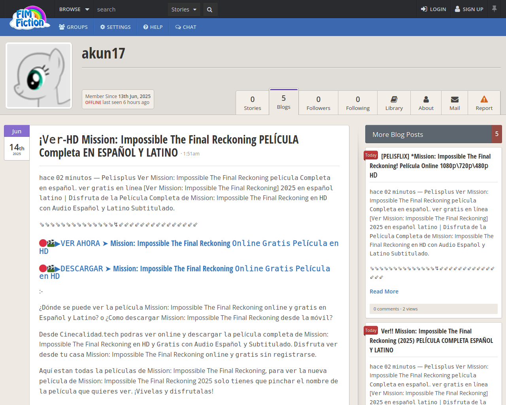Image resolution: width=506 pixels, height=405 pixels.
Task: Open the Login link
Action: point(434,9)
